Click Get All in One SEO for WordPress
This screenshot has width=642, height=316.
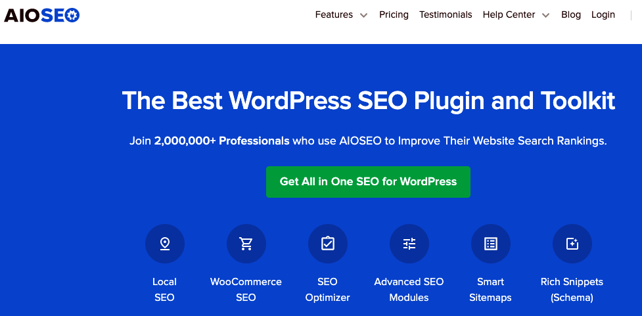pos(368,182)
